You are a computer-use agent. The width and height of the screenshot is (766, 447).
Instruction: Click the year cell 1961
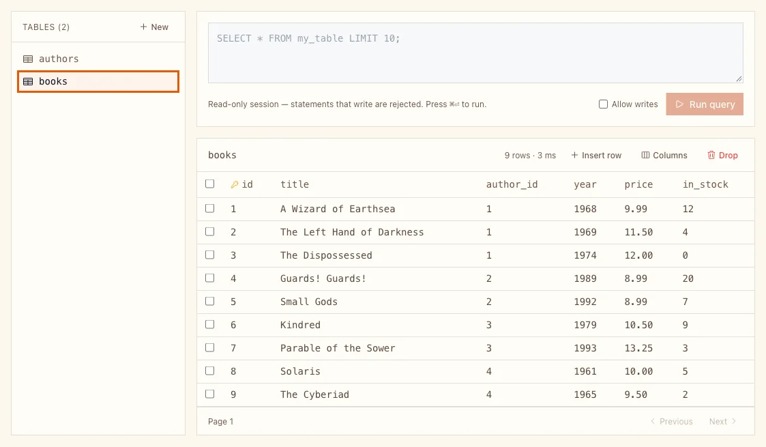[585, 371]
